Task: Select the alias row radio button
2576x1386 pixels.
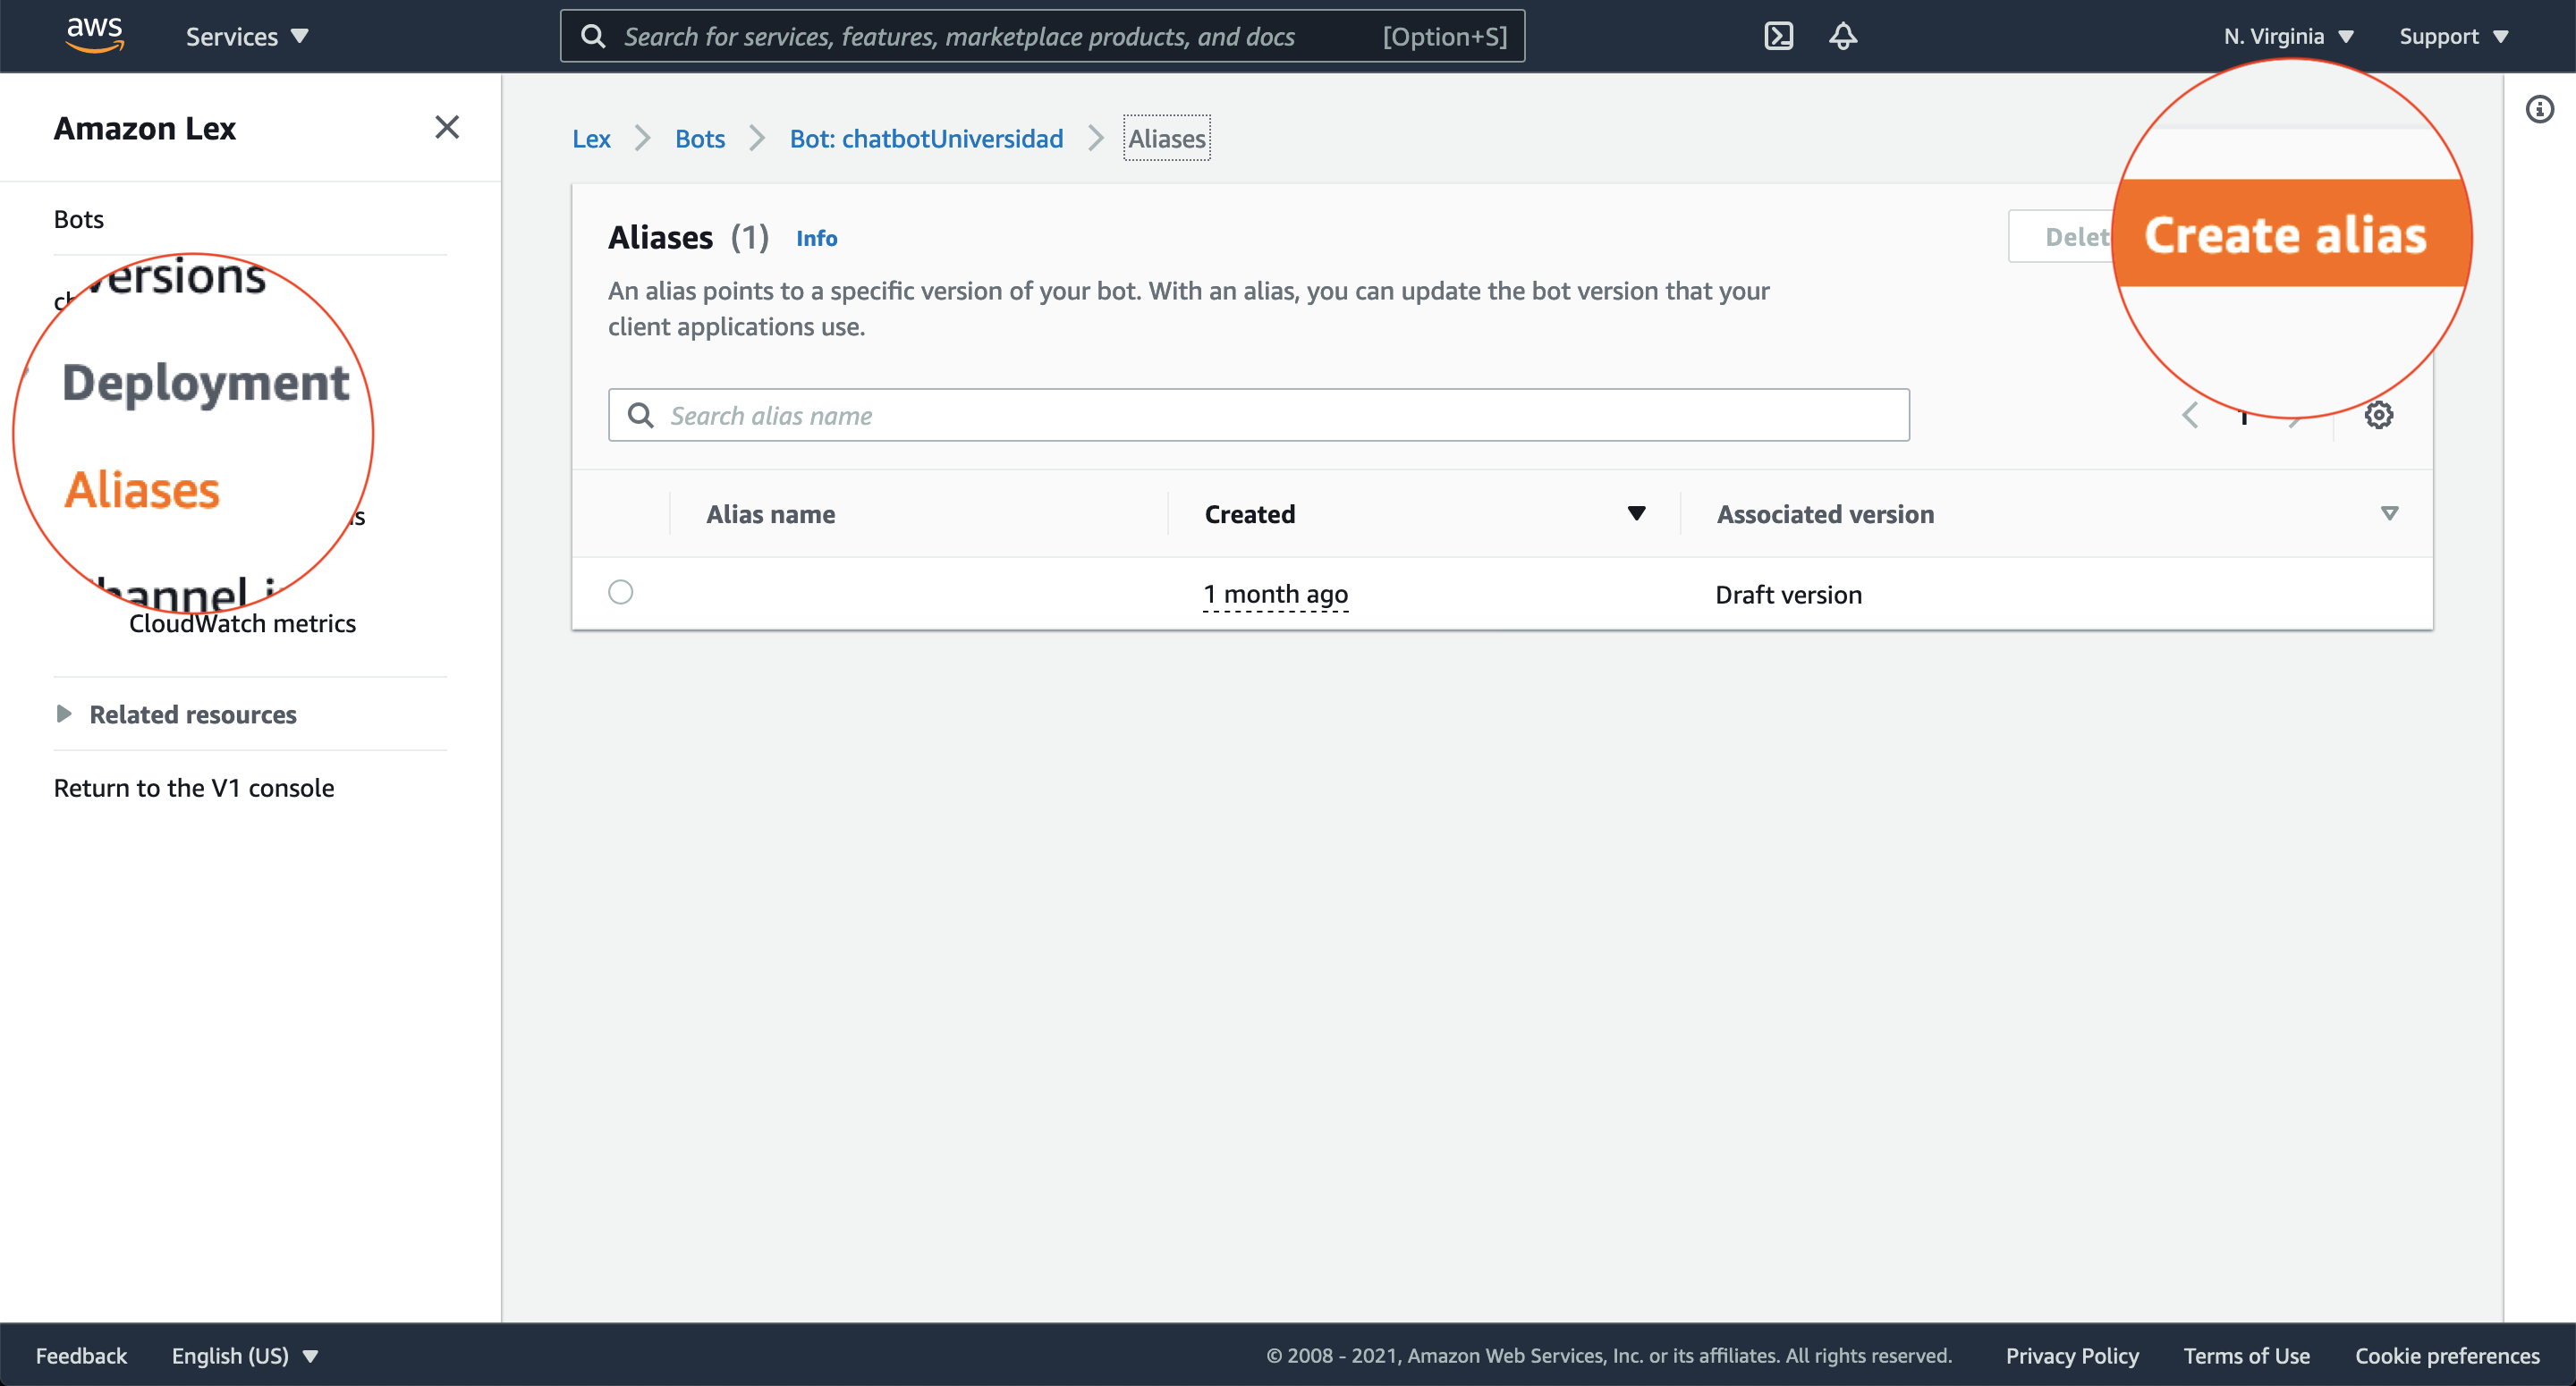Action: 620,592
